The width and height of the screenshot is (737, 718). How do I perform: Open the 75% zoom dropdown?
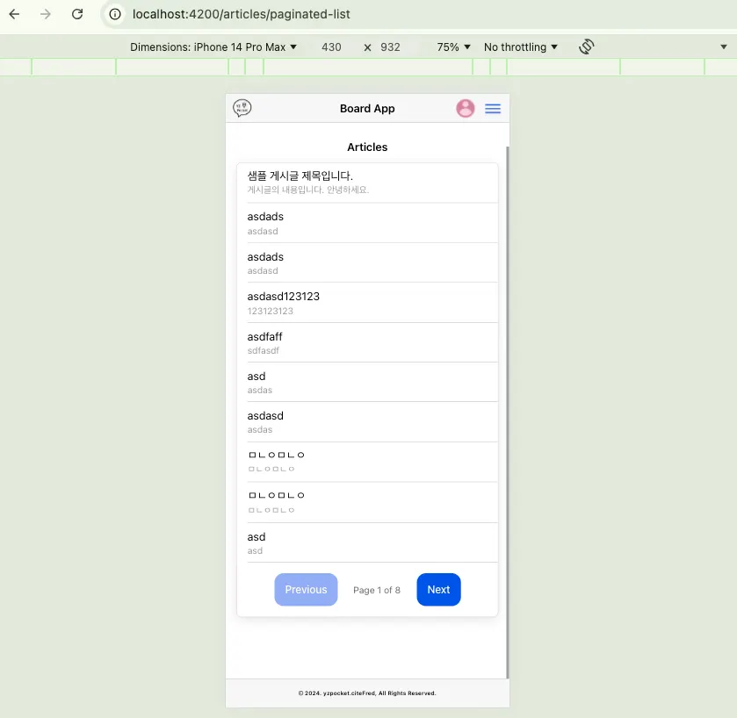(453, 47)
